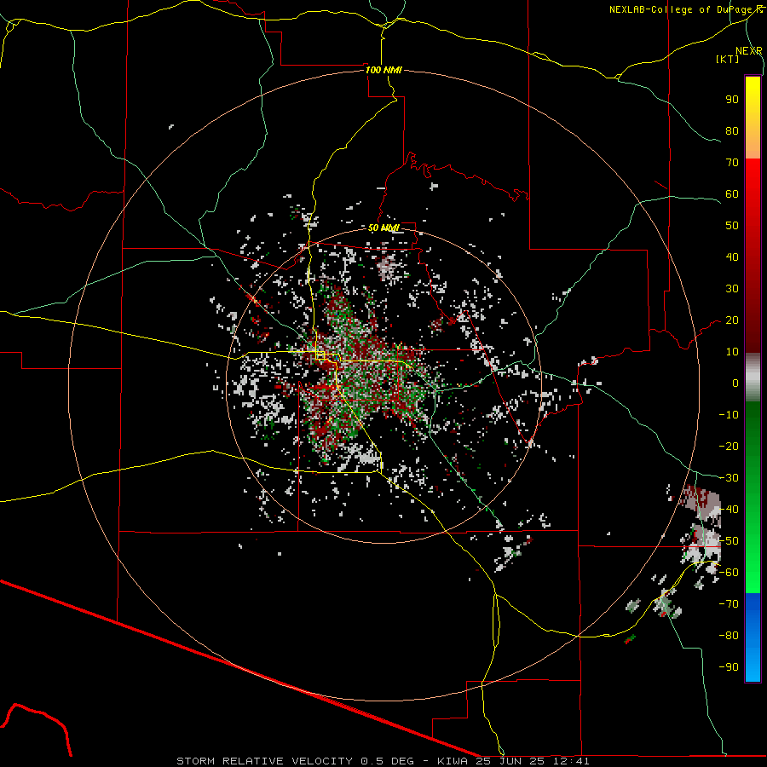Click the -20 value on velocity scale
The image size is (767, 767).
[x=729, y=446]
